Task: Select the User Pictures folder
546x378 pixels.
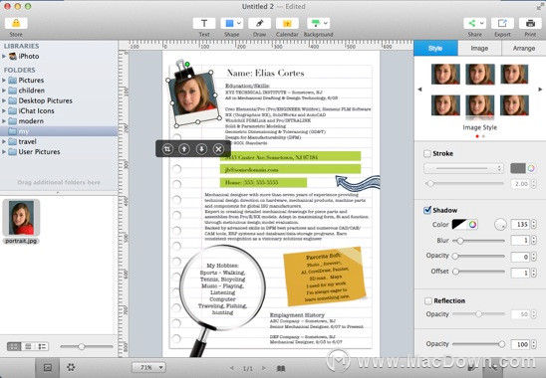Action: pos(39,151)
